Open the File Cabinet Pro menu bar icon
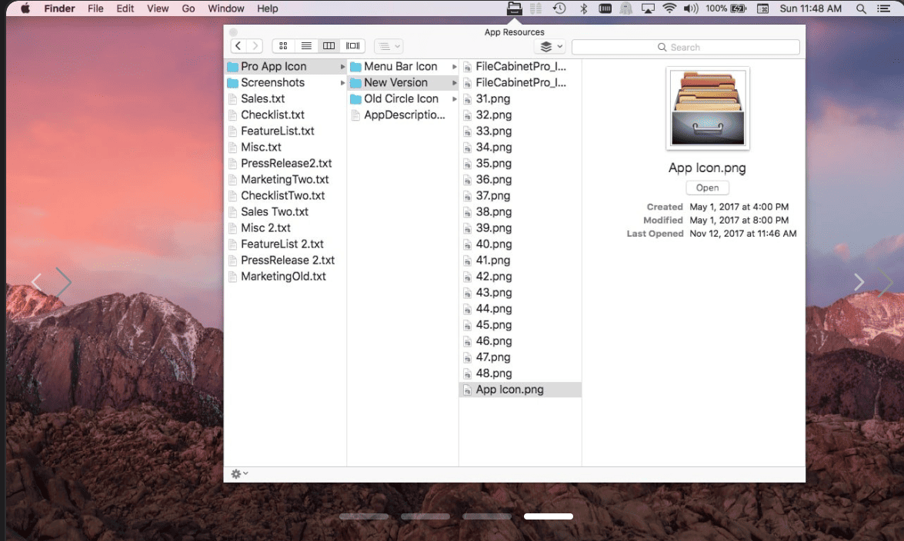904x541 pixels. tap(514, 8)
